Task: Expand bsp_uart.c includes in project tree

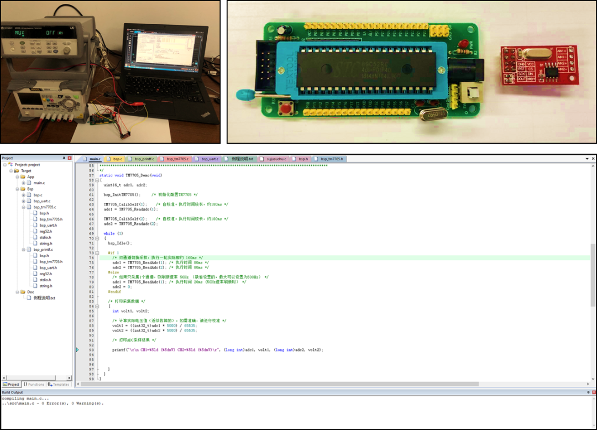Action: pyautogui.click(x=23, y=201)
